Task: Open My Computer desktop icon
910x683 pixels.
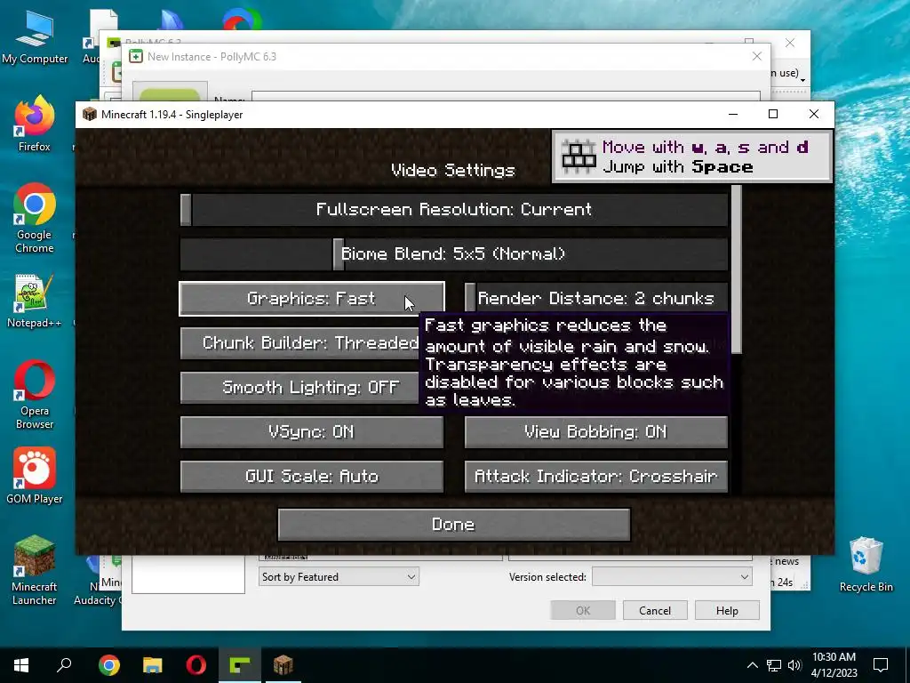Action: point(35,36)
